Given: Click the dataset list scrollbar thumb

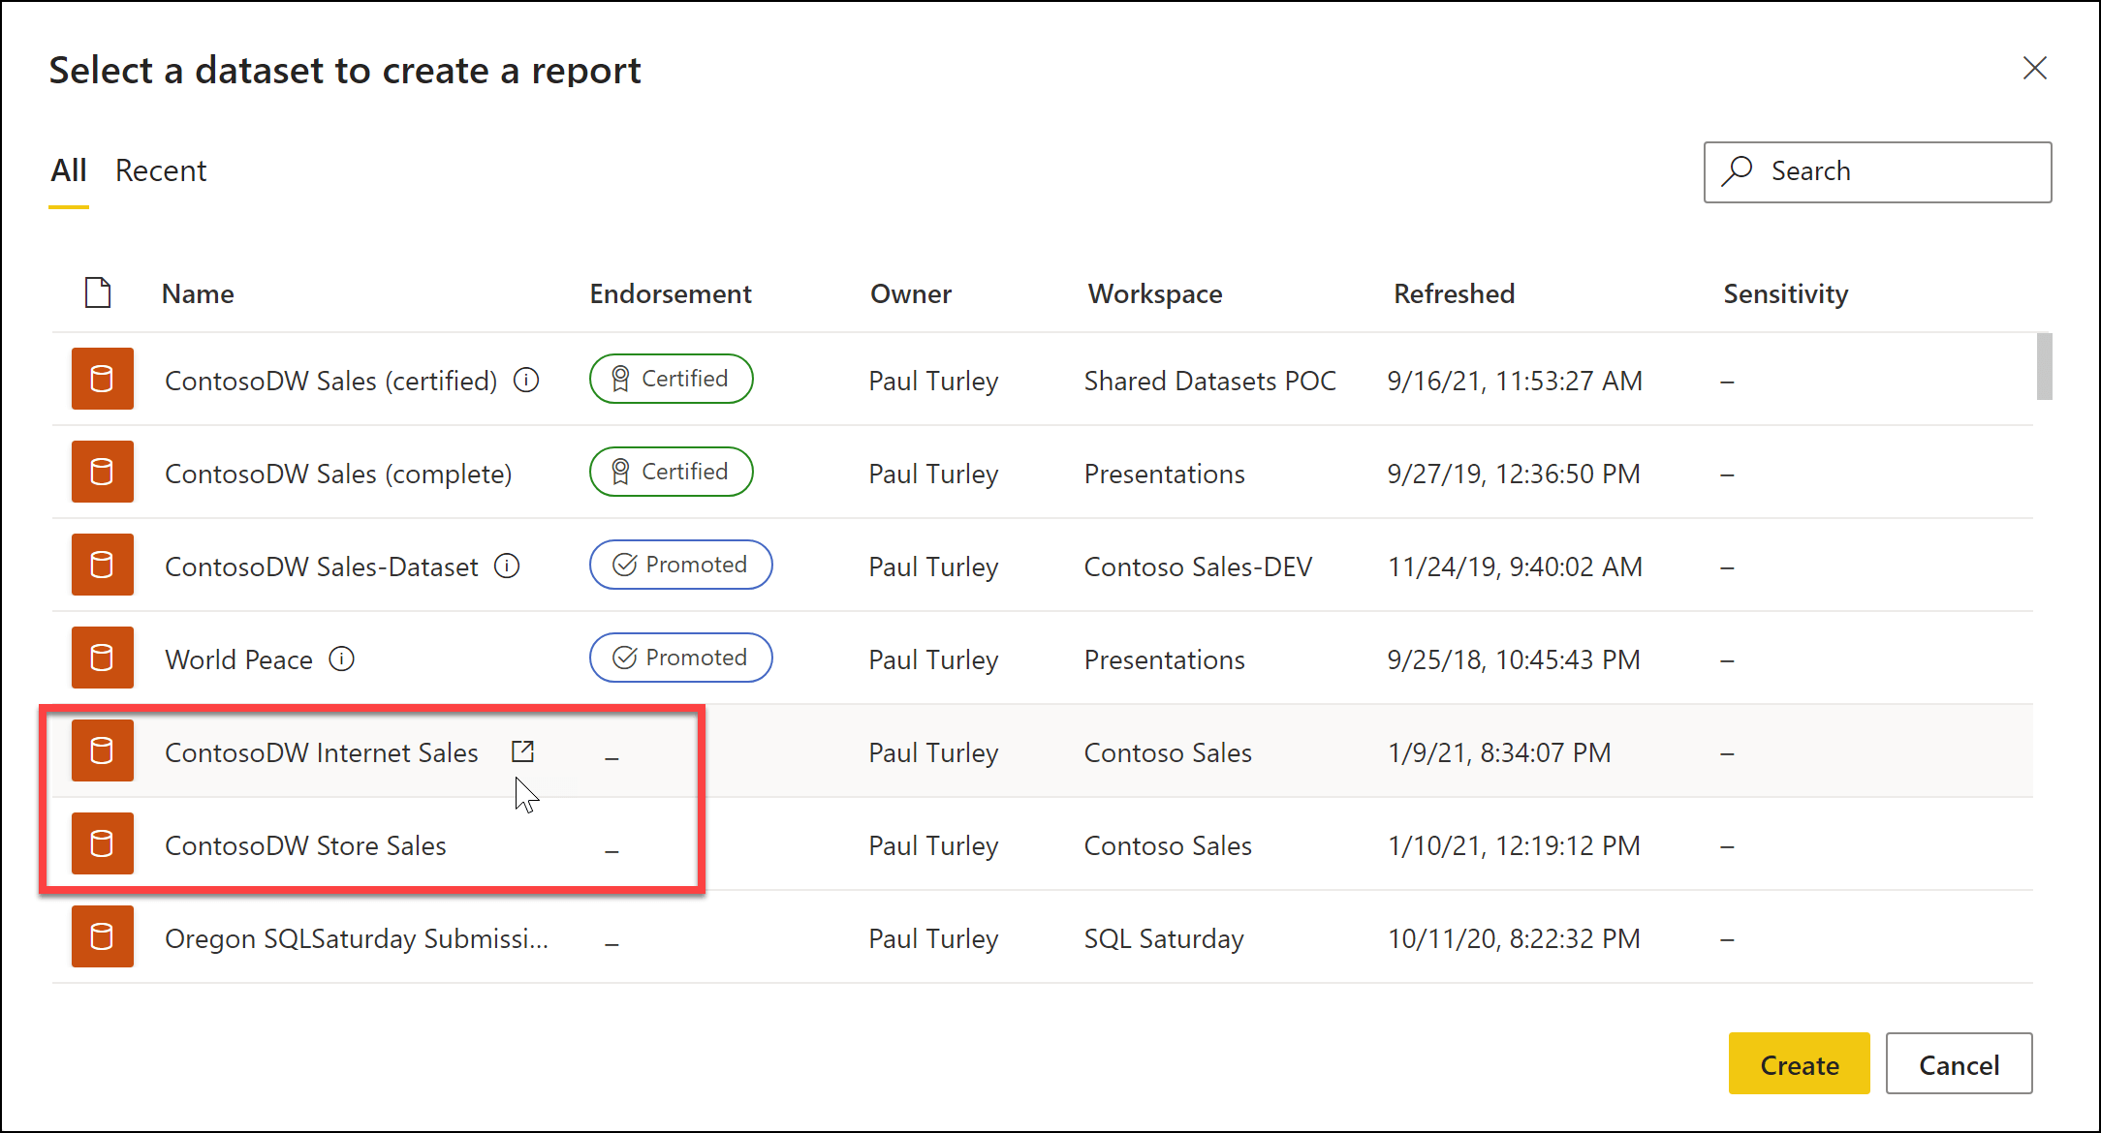Looking at the screenshot, I should pos(2044,366).
